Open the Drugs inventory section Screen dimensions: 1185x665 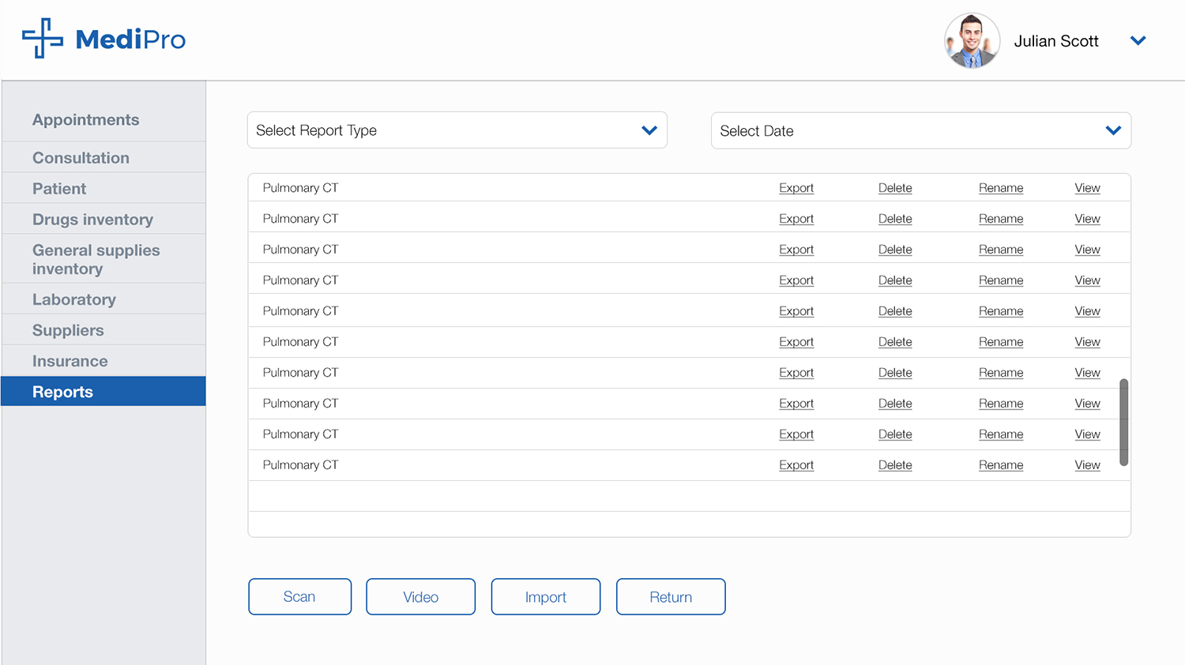[92, 220]
